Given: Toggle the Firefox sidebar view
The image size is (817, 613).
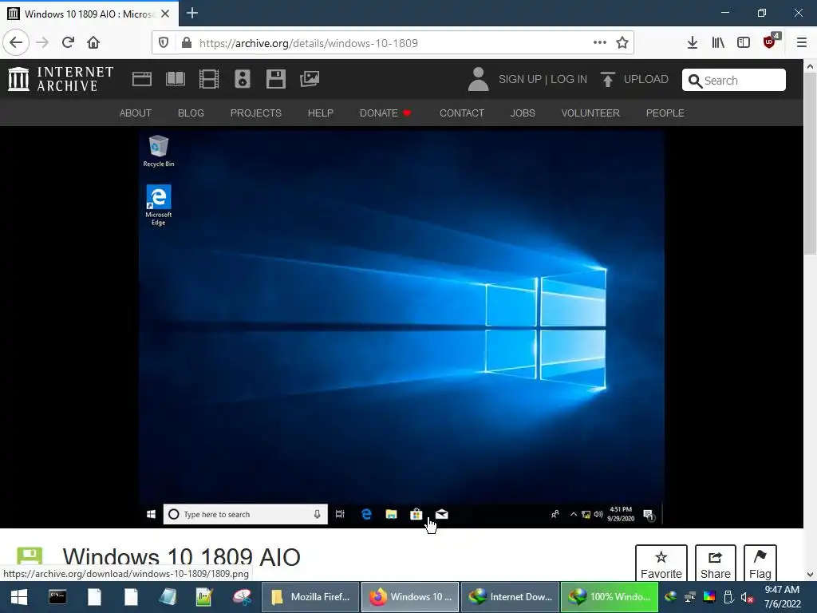Looking at the screenshot, I should 744,43.
